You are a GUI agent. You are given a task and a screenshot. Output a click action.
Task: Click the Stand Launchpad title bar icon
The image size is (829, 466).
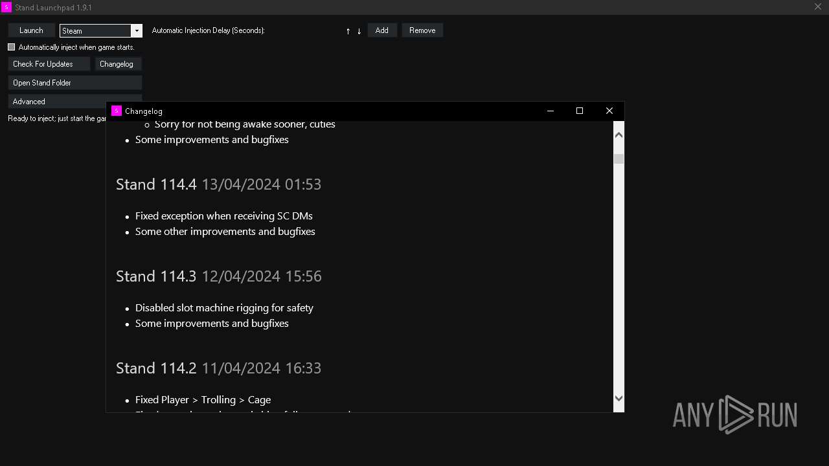tap(6, 7)
